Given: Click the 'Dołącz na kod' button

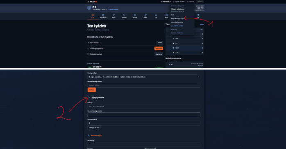Looking at the screenshot, I should (94, 128).
